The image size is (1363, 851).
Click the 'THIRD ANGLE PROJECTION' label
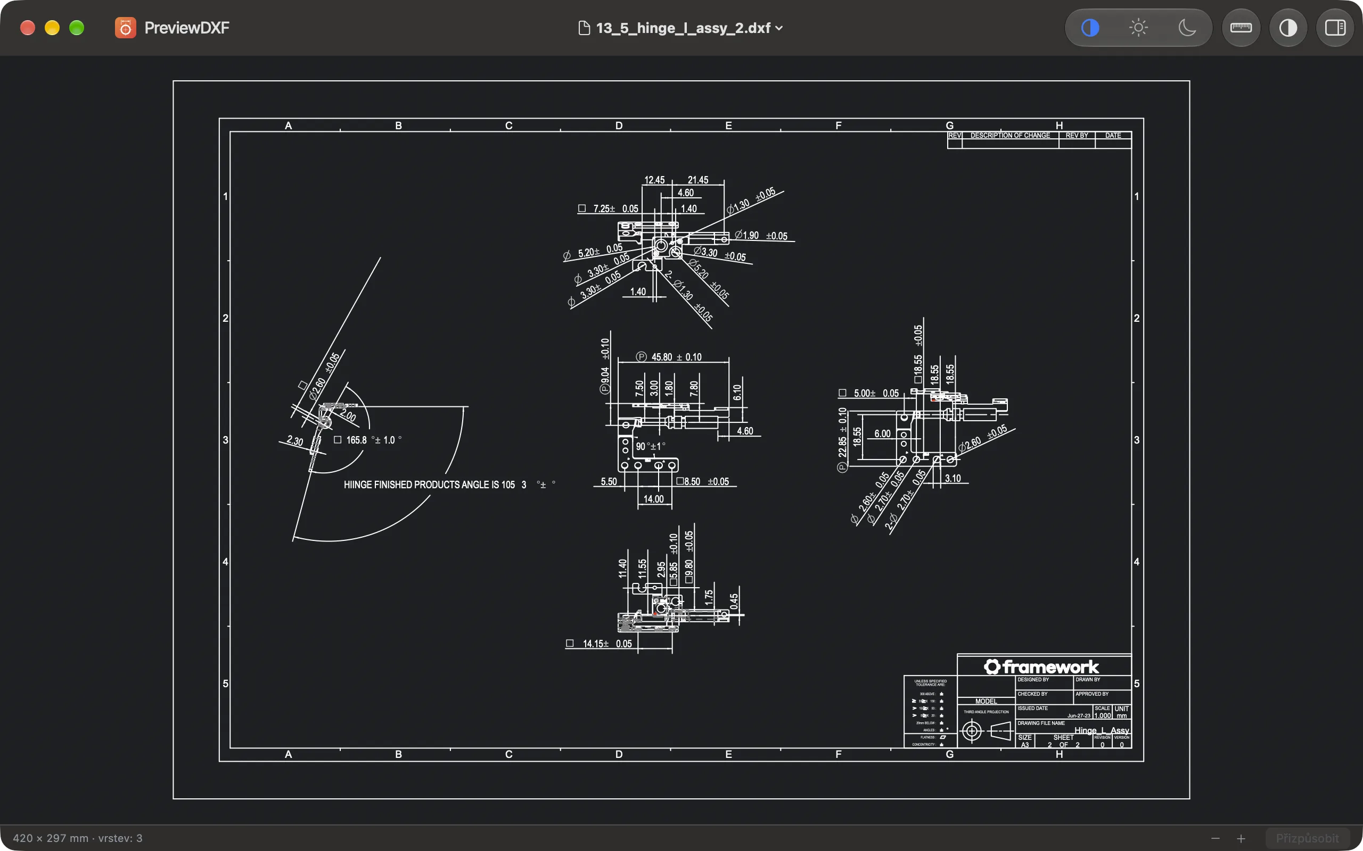point(986,712)
